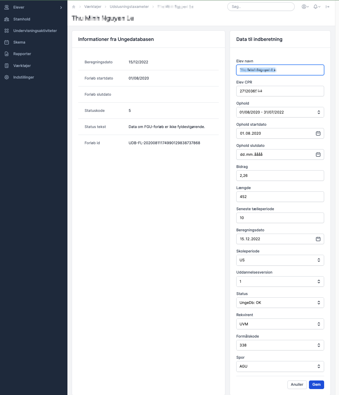Click the Gem save button
Image resolution: width=339 pixels, height=395 pixels.
[316, 385]
